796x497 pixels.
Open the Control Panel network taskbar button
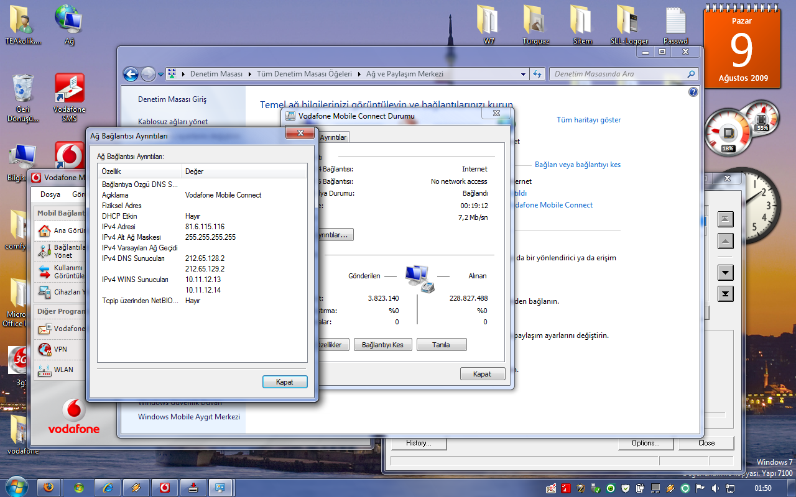221,487
